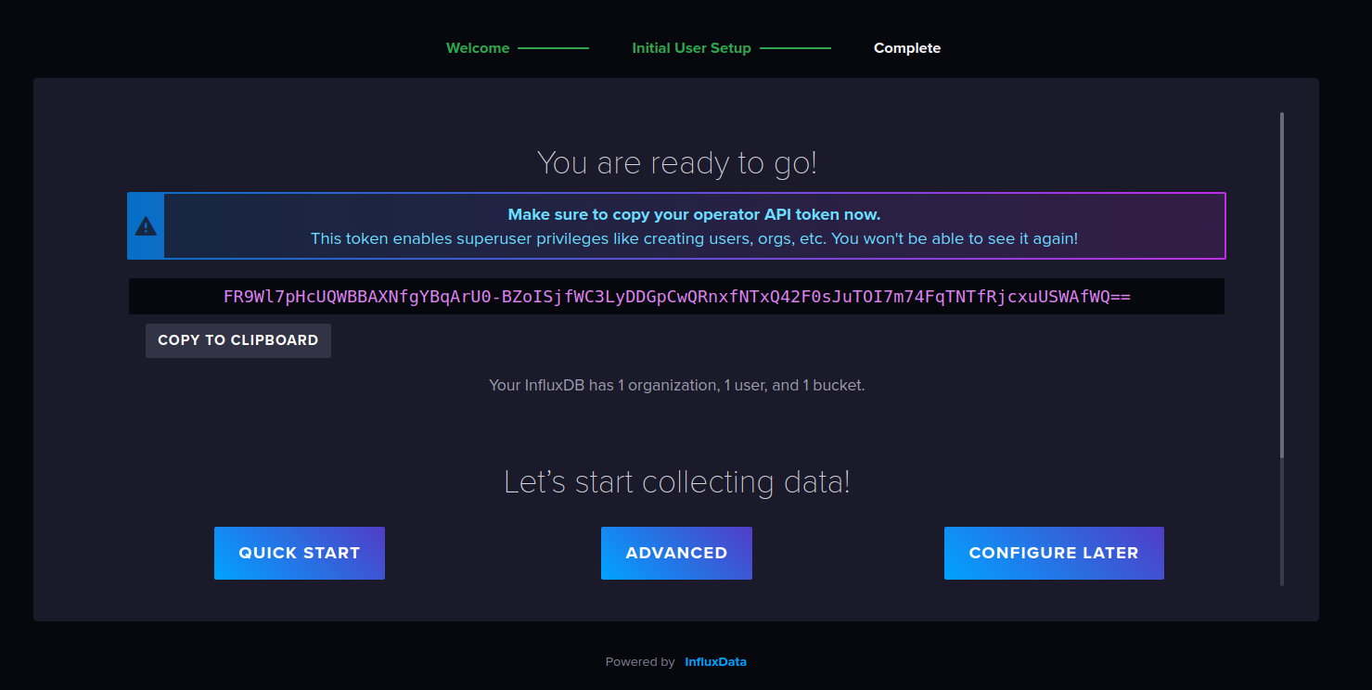Select the Initial User Setup step
This screenshot has height=690, width=1372.
pyautogui.click(x=691, y=48)
